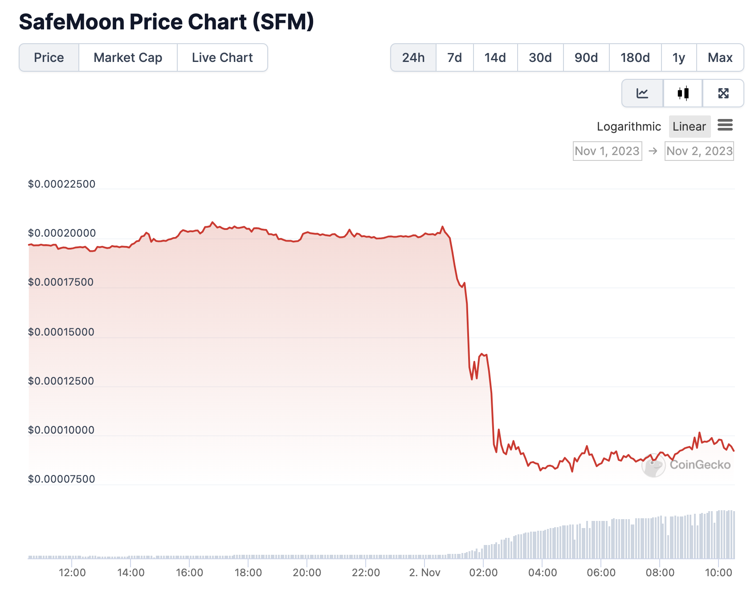Switch to the Live Chart tab
The image size is (751, 590).
(222, 57)
